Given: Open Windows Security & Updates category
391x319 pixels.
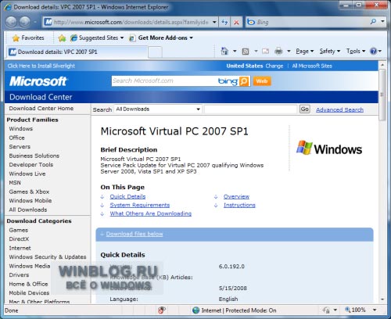Looking at the screenshot, I should (48, 257).
